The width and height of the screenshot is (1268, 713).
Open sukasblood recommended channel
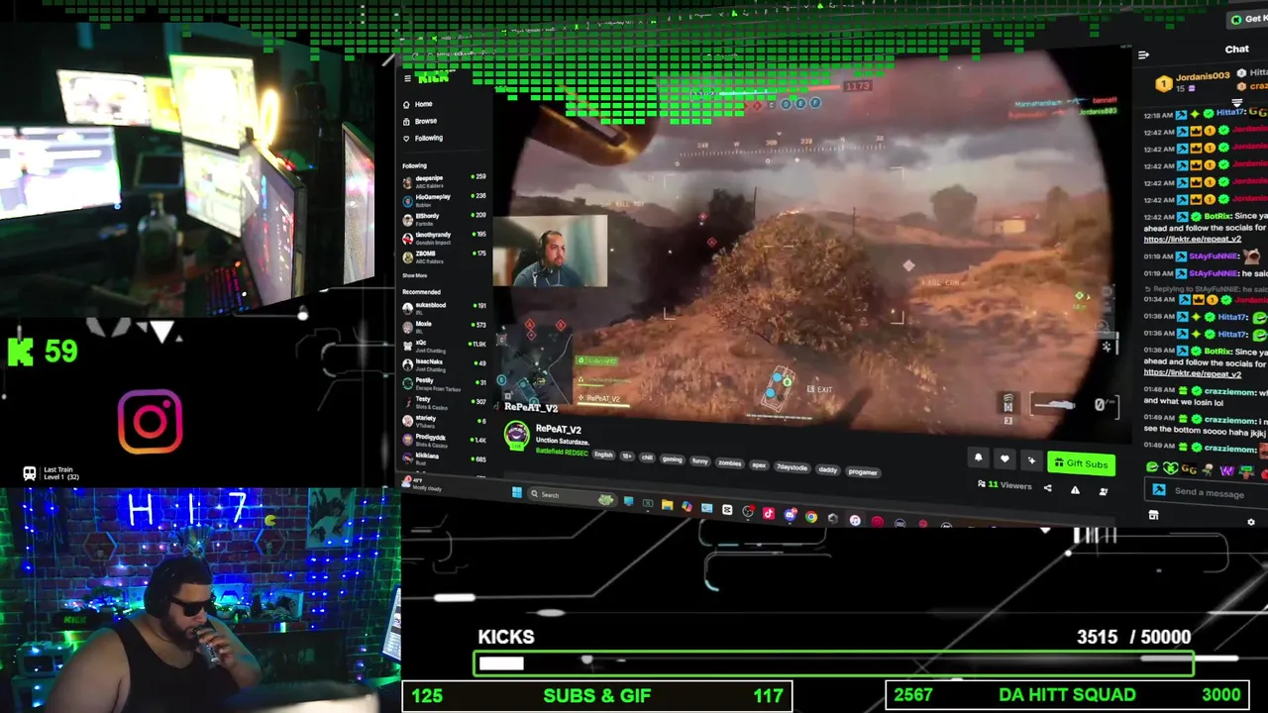click(x=444, y=307)
